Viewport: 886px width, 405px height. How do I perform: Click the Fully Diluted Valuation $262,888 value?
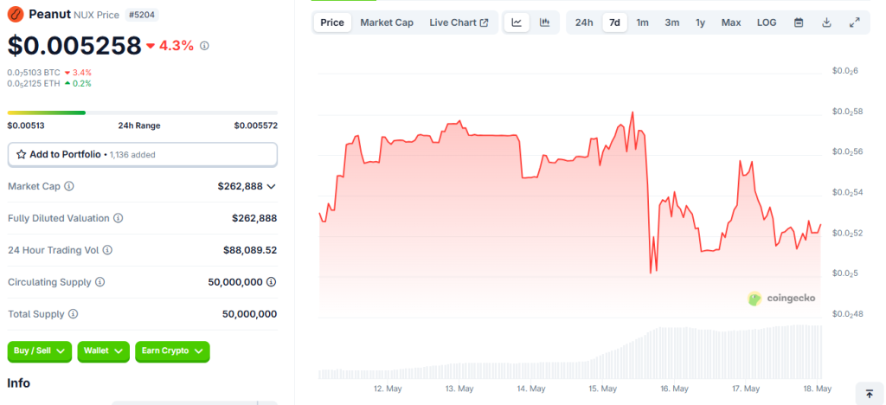(x=255, y=218)
